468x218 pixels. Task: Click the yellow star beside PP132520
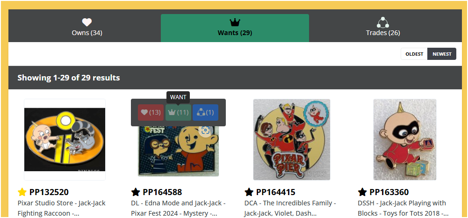click(22, 192)
